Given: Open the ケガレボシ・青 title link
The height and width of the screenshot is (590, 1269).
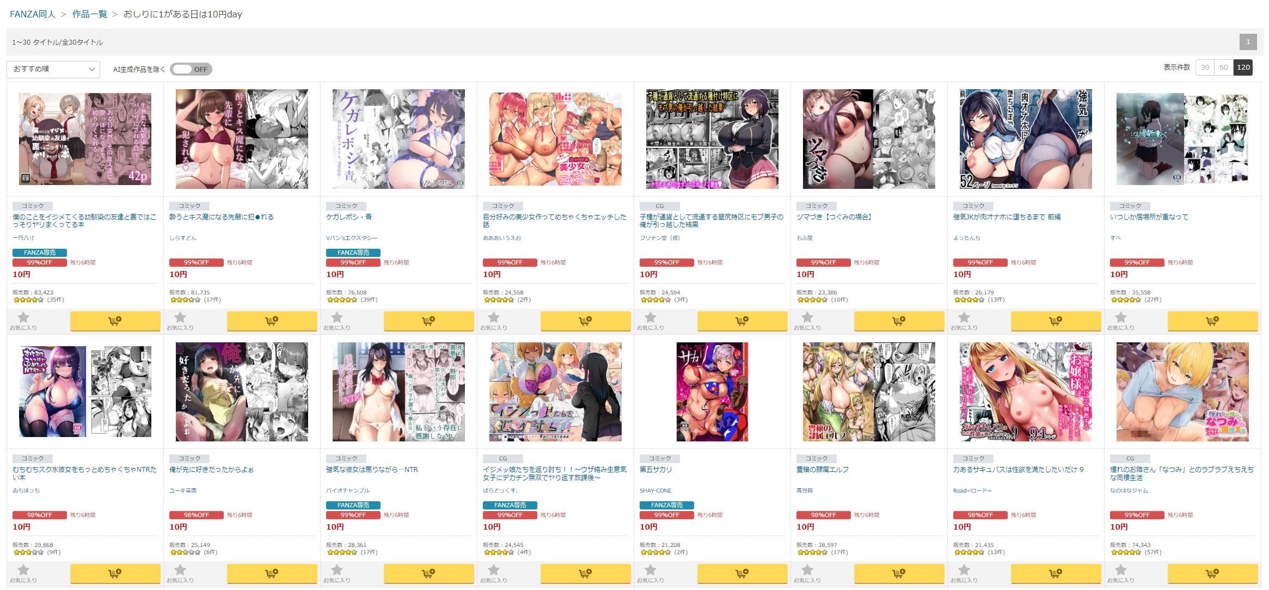Looking at the screenshot, I should (x=349, y=217).
